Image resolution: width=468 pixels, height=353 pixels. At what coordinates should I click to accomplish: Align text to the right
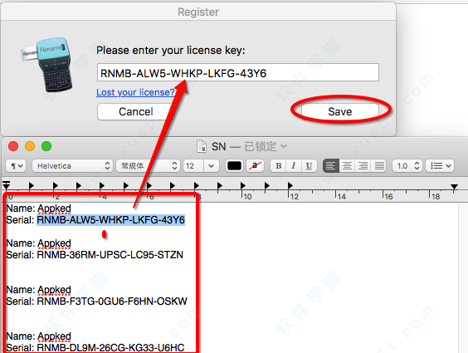tap(363, 166)
